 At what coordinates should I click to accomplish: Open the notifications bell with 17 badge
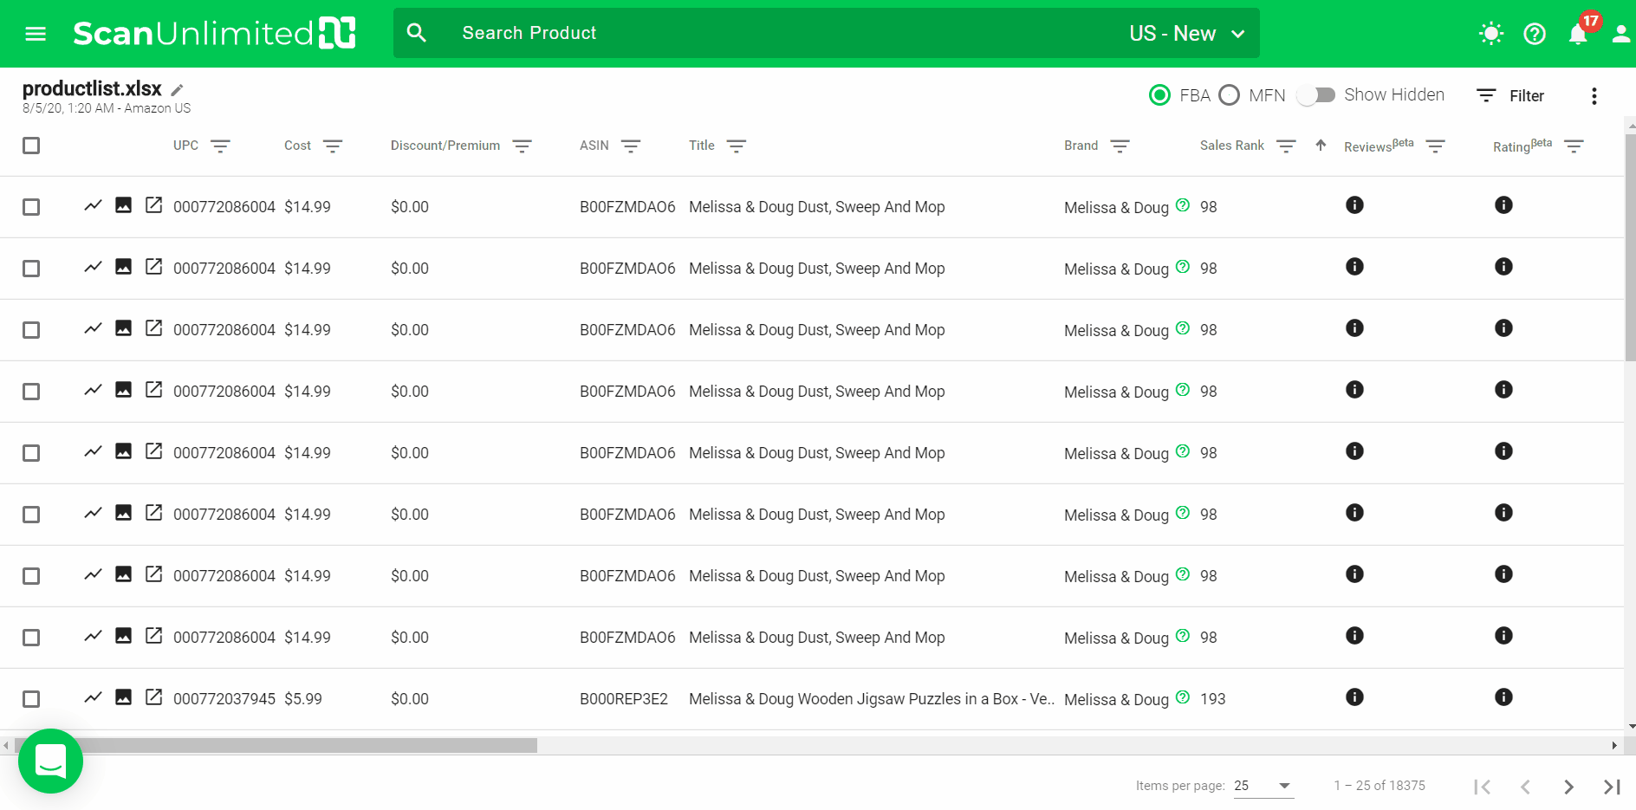pyautogui.click(x=1578, y=34)
